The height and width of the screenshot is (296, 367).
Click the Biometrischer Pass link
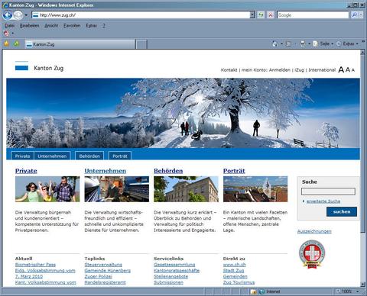pos(35,265)
